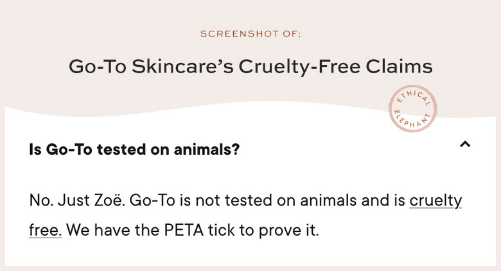Click the word 'Claims' in the title

(399, 67)
